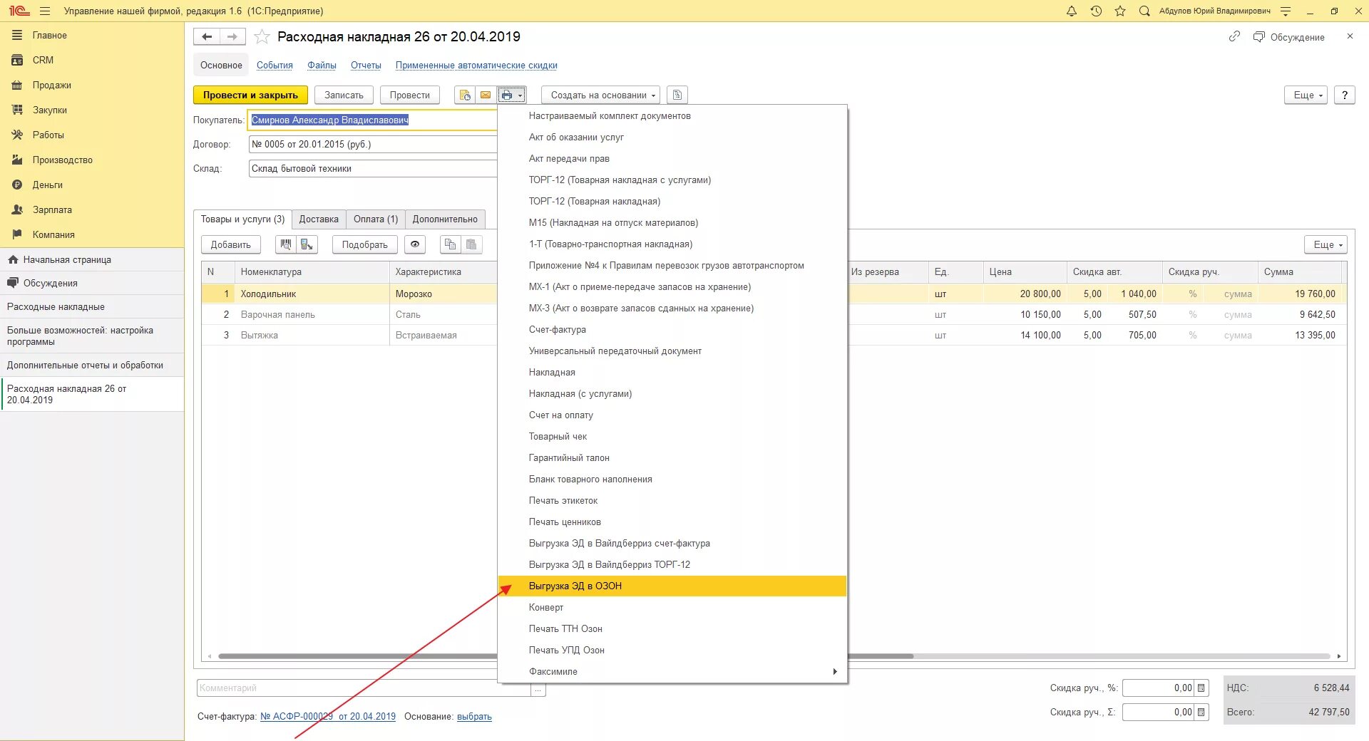This screenshot has height=741, width=1369.
Task: Click the Записать button
Action: [x=344, y=95]
